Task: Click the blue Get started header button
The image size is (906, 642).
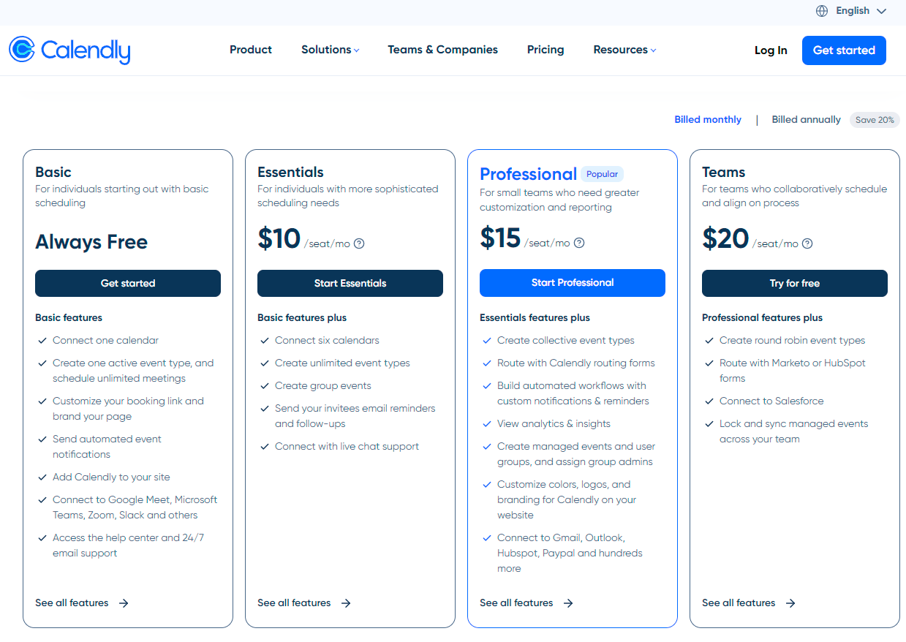Action: (x=844, y=50)
